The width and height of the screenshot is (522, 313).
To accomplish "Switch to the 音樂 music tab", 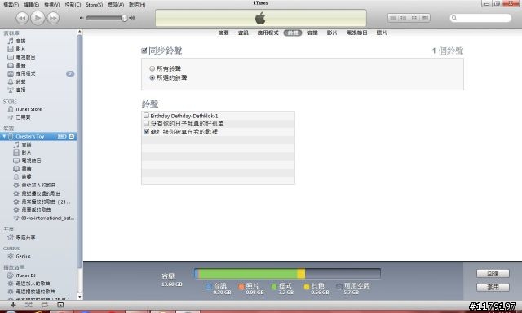I will pyautogui.click(x=312, y=33).
